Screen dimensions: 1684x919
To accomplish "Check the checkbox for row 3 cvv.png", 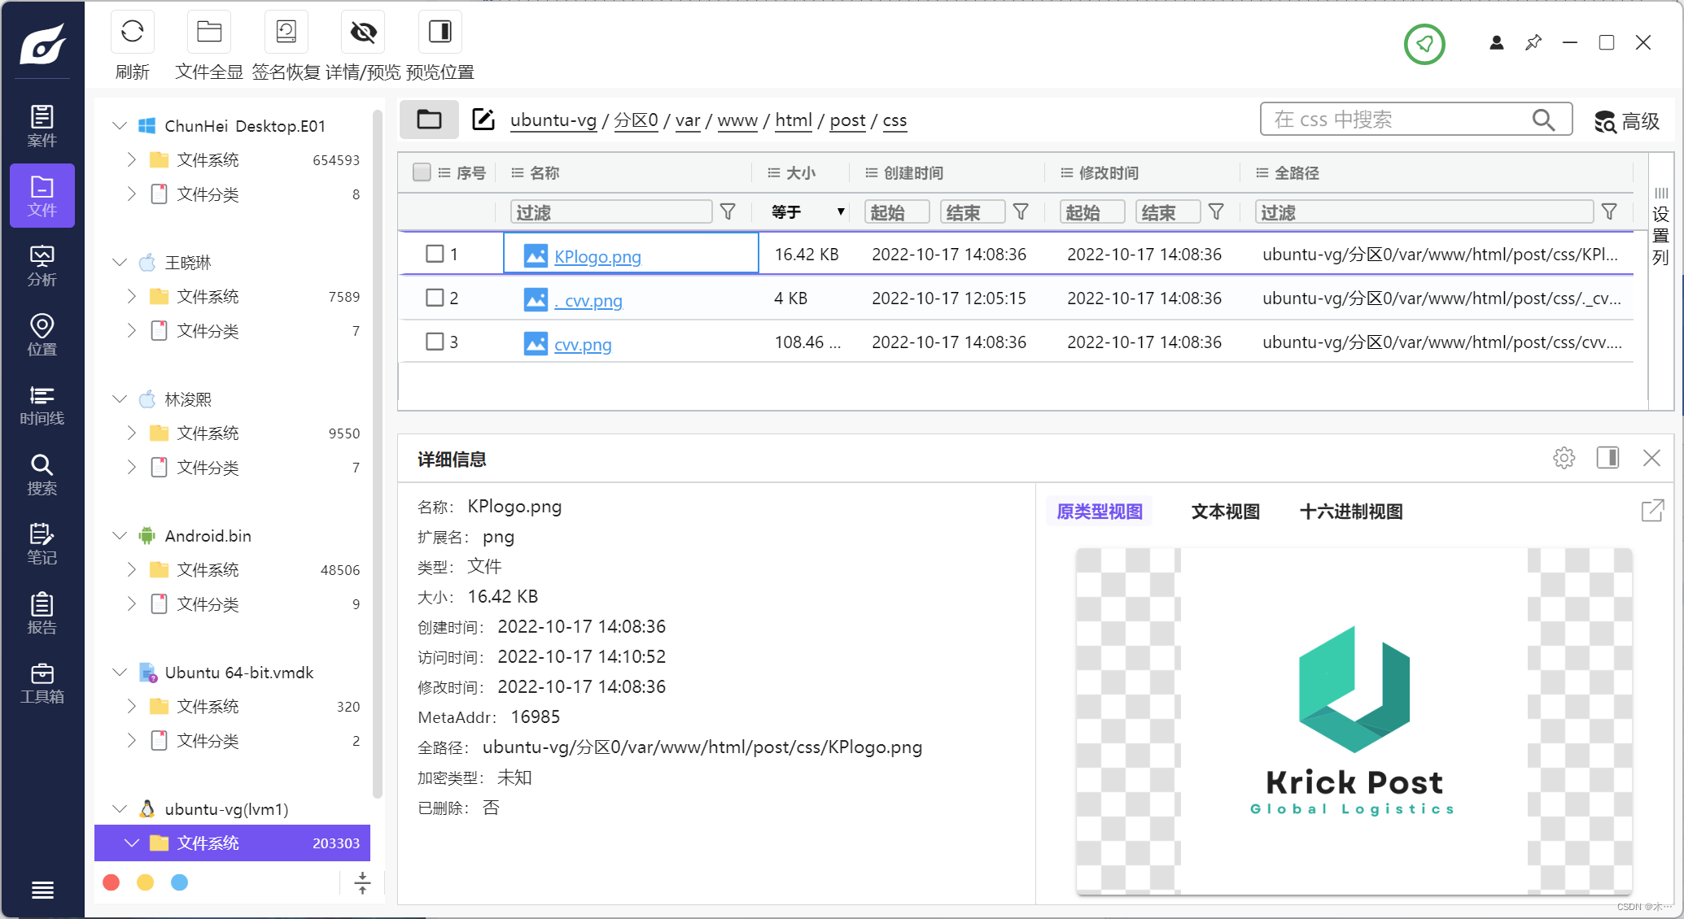I will click(435, 342).
